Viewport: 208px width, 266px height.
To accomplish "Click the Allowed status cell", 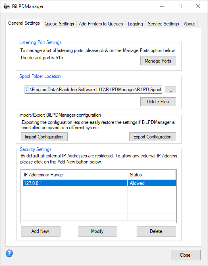I will pyautogui.click(x=152, y=183).
